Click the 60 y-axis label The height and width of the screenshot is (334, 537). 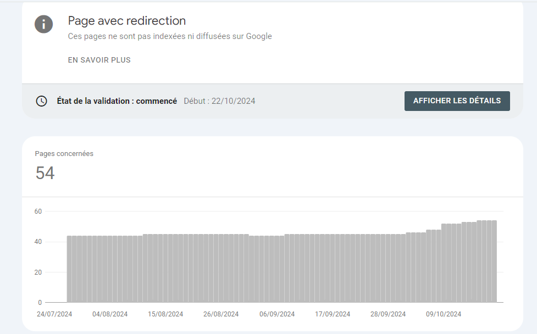[x=38, y=211]
